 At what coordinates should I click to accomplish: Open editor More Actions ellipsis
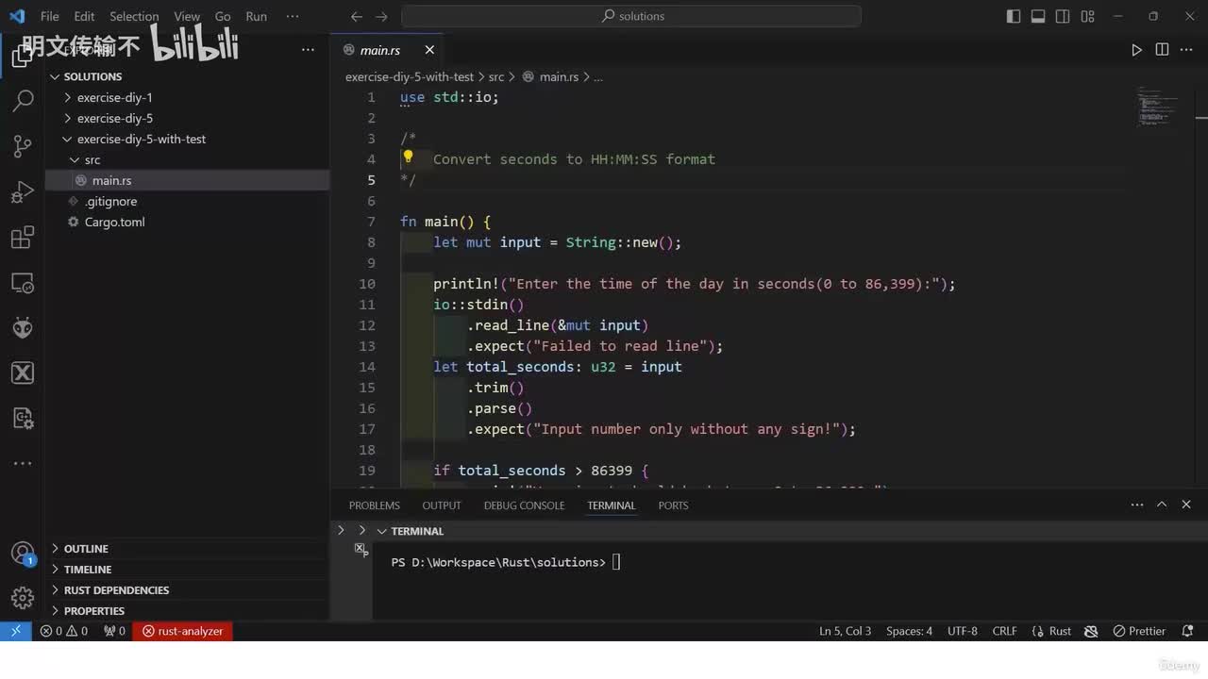click(1187, 50)
